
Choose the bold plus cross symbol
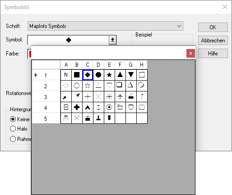(77, 107)
